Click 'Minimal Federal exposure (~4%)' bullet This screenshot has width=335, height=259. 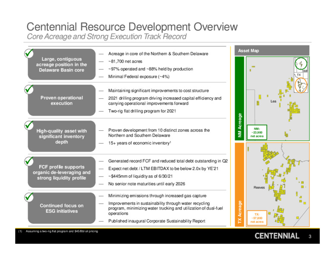[x=139, y=76]
